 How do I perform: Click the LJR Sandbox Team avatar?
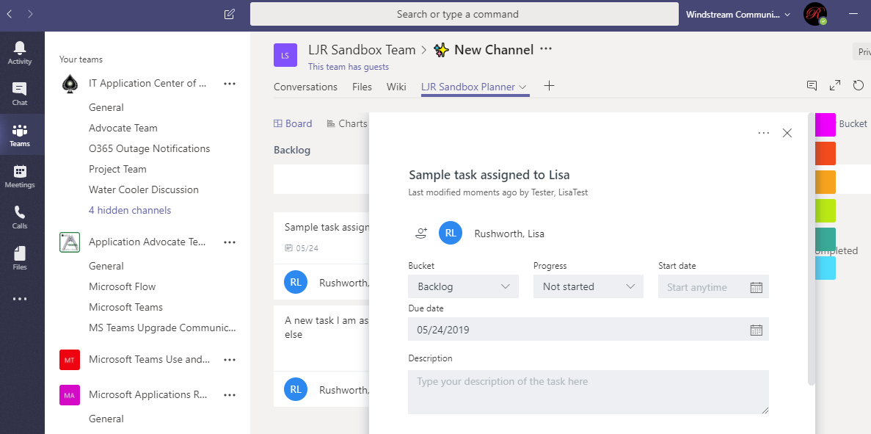(285, 56)
